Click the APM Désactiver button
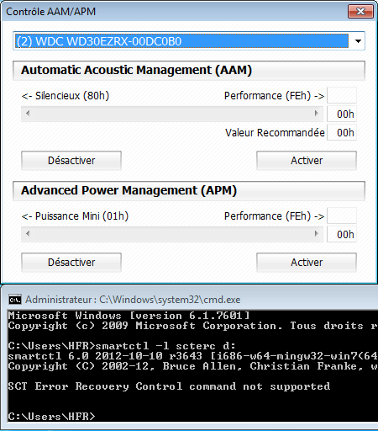378x431 pixels. point(71,263)
